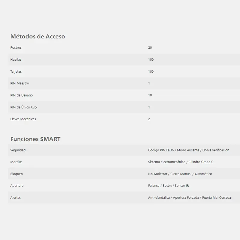Click the Anti-Vandálica alerts text
240x240 pixels.
coord(159,197)
